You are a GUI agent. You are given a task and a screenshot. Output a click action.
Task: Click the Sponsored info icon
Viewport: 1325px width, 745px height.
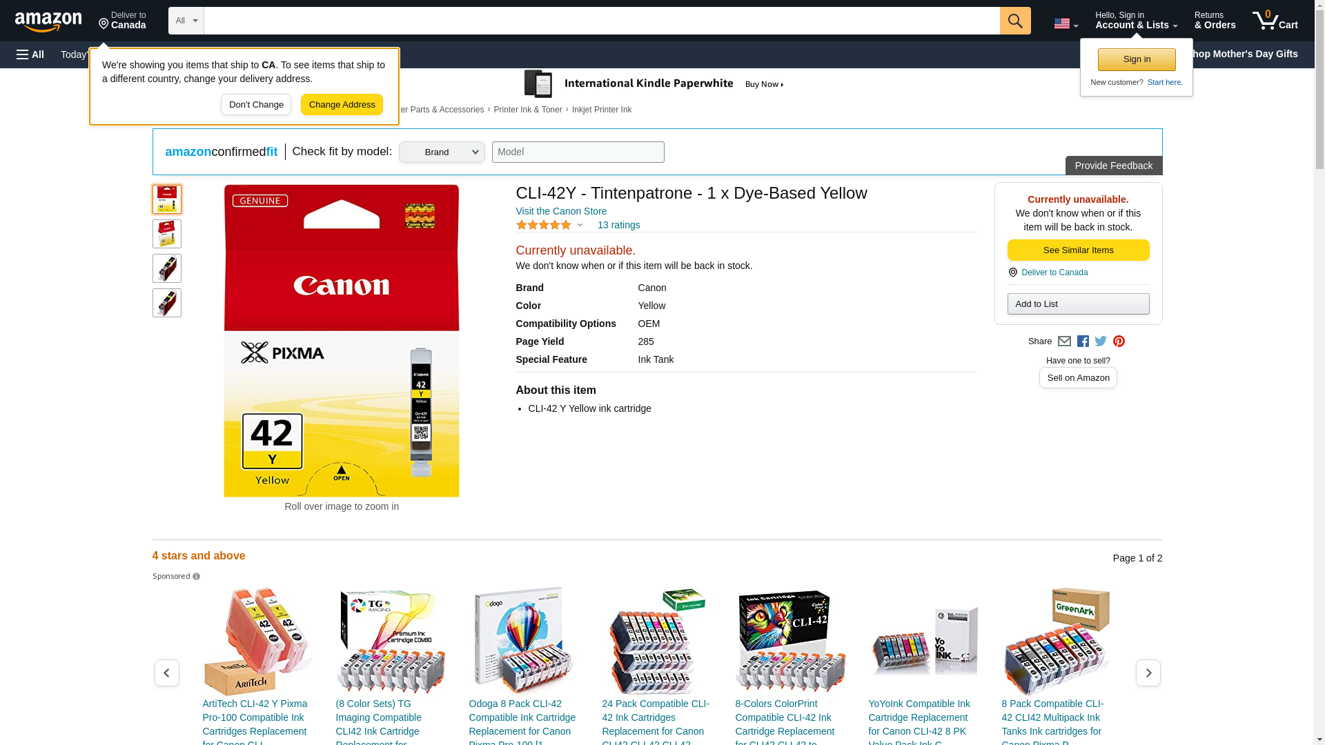196,577
